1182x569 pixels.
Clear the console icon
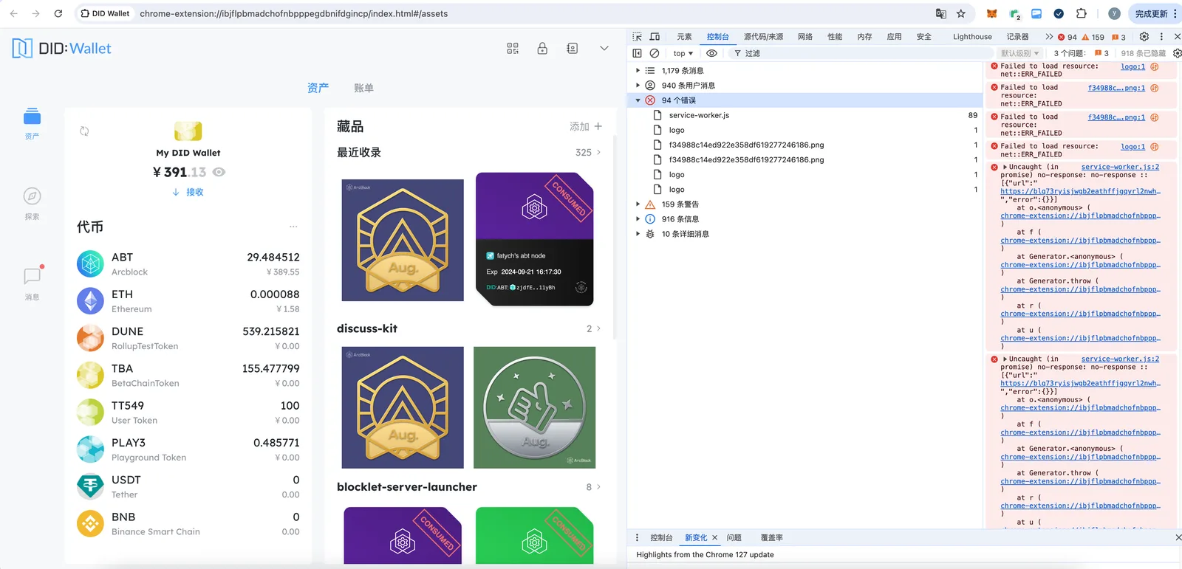click(655, 53)
